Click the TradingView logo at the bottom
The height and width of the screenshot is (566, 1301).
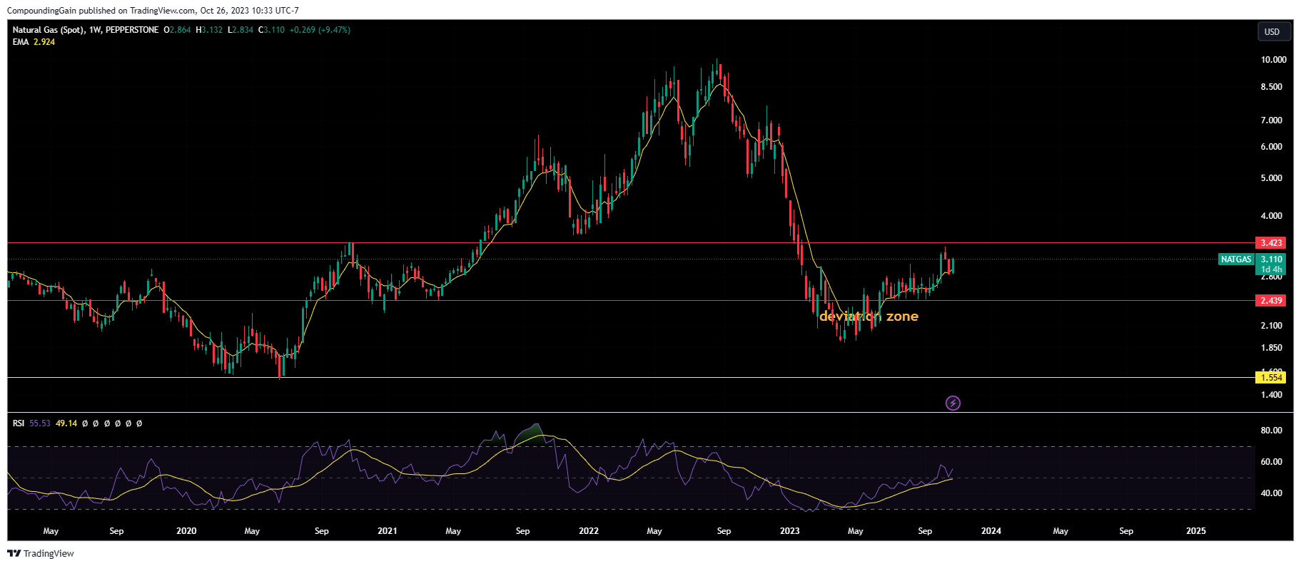[41, 553]
